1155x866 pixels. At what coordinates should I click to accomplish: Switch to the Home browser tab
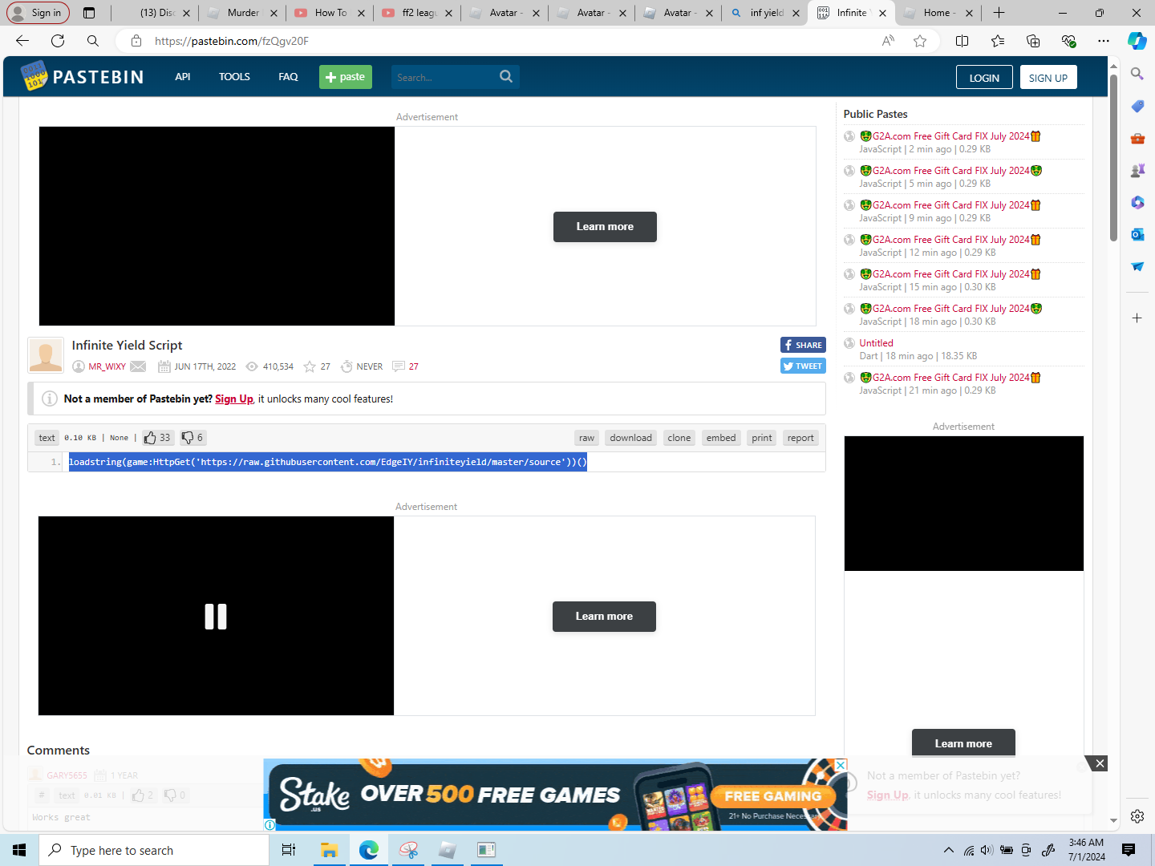click(x=937, y=13)
